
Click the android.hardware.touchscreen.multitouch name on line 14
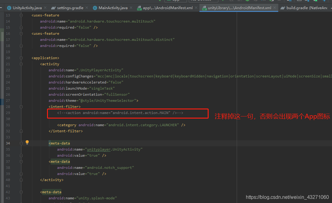point(111,21)
